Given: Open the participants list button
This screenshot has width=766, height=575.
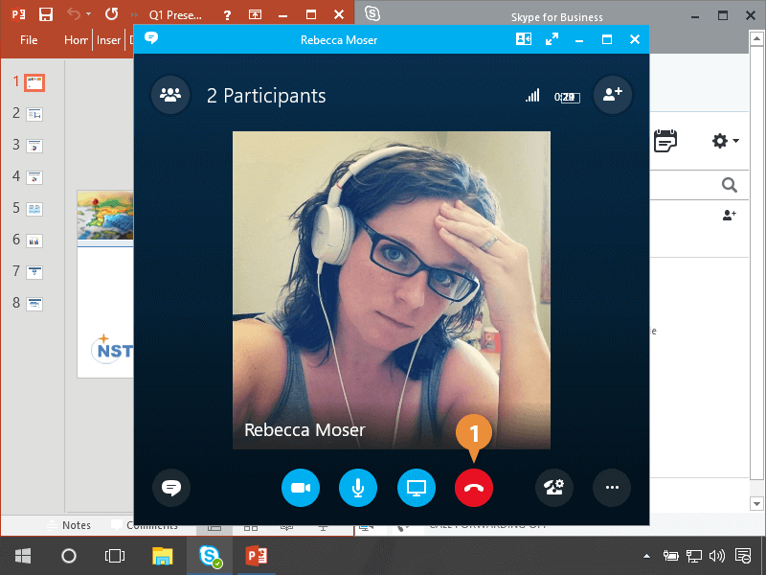Looking at the screenshot, I should coord(170,95).
